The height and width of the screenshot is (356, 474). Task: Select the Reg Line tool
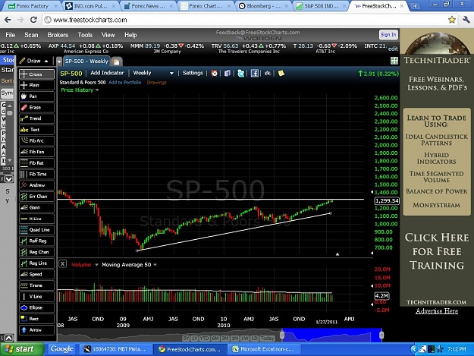tap(36, 263)
